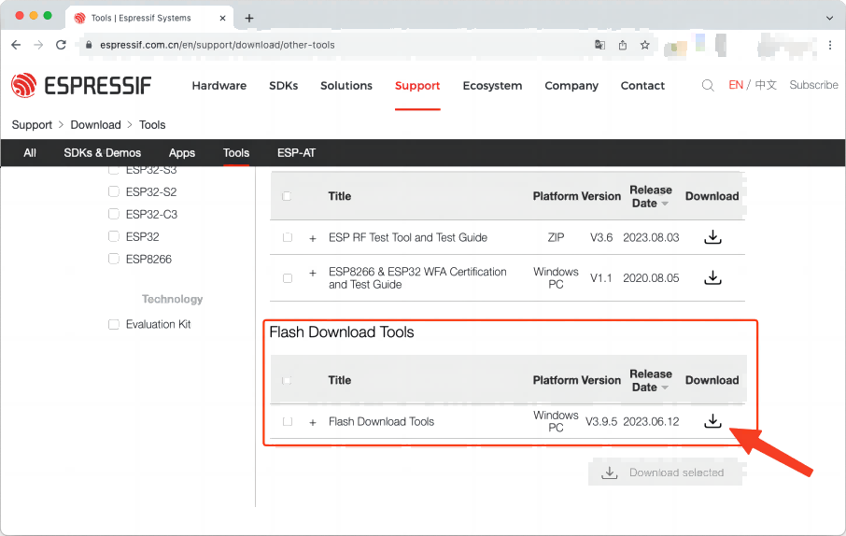This screenshot has width=846, height=536.
Task: Click the Download selected button
Action: coord(665,473)
